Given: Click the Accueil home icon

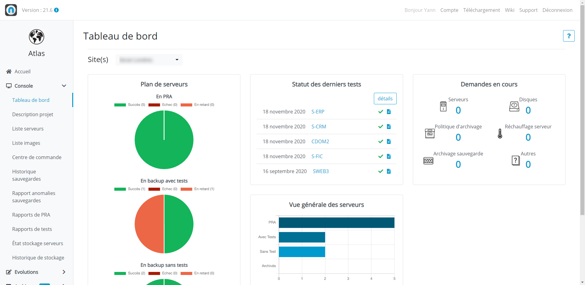Looking at the screenshot, I should coord(9,71).
